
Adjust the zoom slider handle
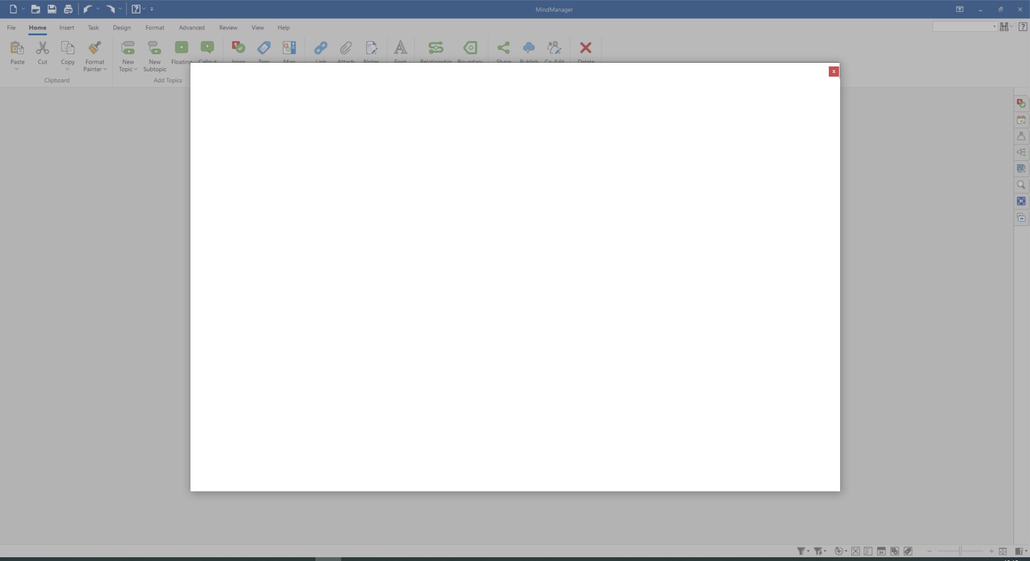960,551
